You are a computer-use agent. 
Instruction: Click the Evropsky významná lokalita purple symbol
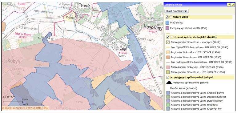167,28
